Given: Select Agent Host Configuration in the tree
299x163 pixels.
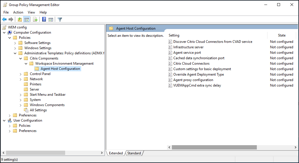Looking at the screenshot, I should pyautogui.click(x=60, y=69).
